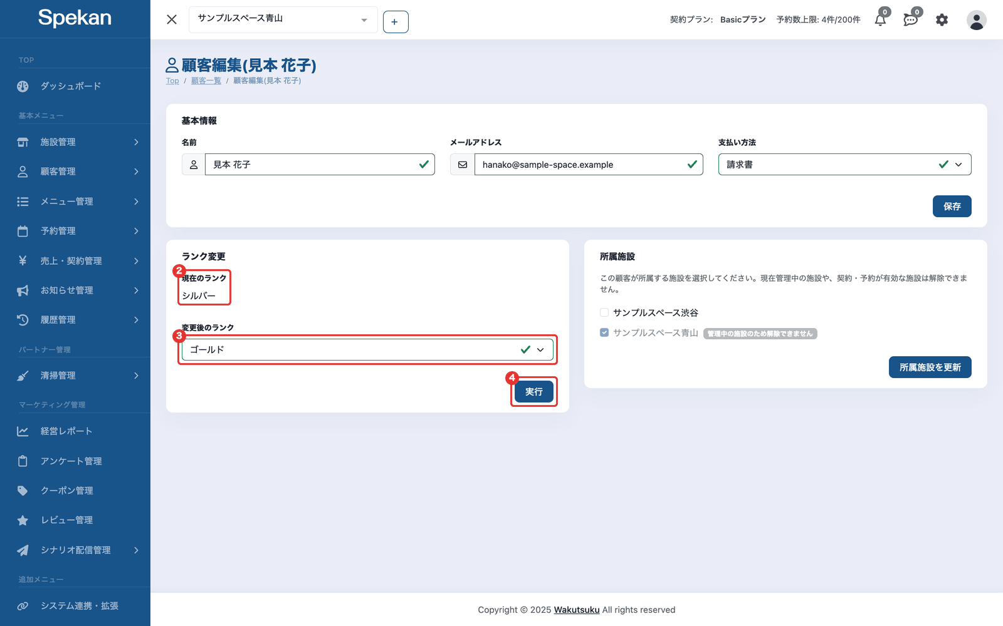
Task: Open the notifications bell icon
Action: click(x=881, y=19)
